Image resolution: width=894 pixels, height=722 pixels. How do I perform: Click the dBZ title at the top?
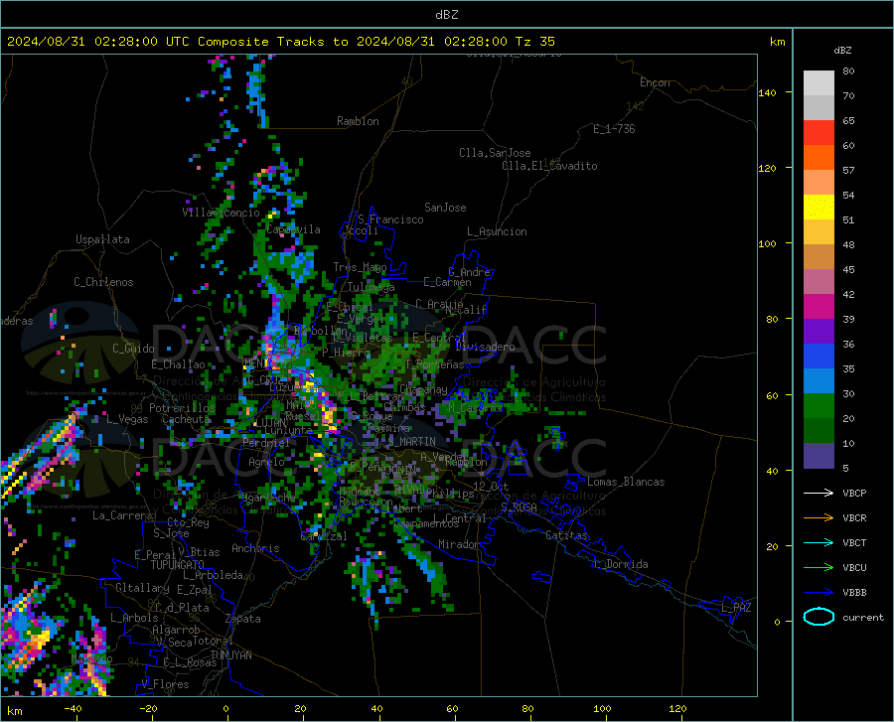tap(446, 15)
